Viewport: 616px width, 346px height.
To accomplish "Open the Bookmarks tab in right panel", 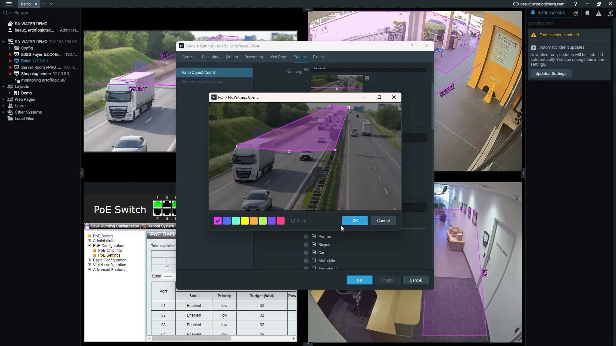I will [x=587, y=13].
